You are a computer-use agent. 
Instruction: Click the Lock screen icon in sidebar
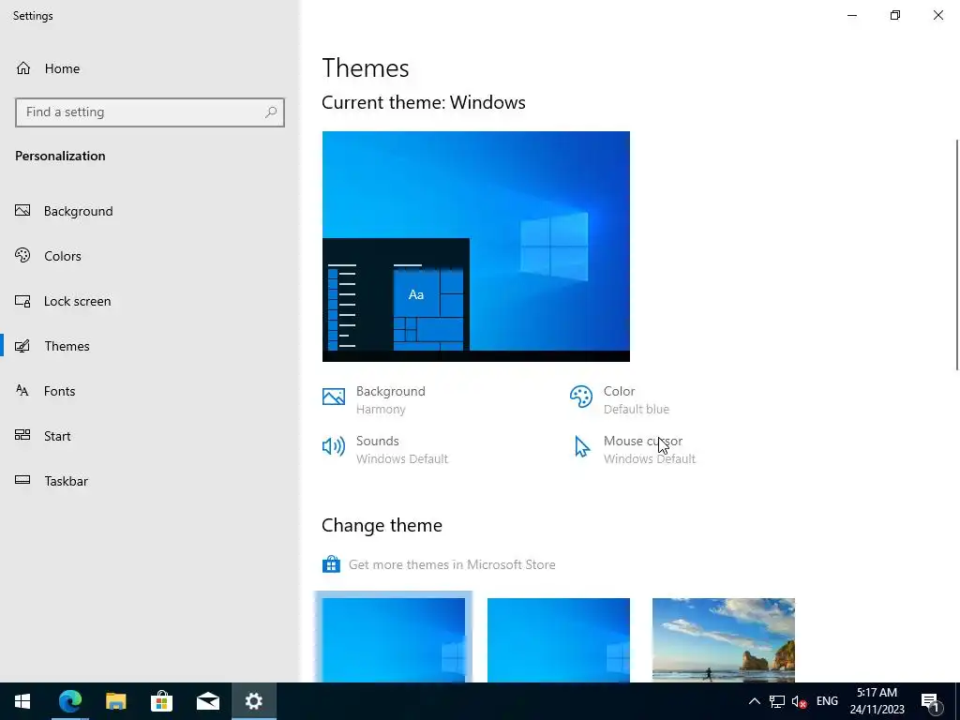pos(22,301)
